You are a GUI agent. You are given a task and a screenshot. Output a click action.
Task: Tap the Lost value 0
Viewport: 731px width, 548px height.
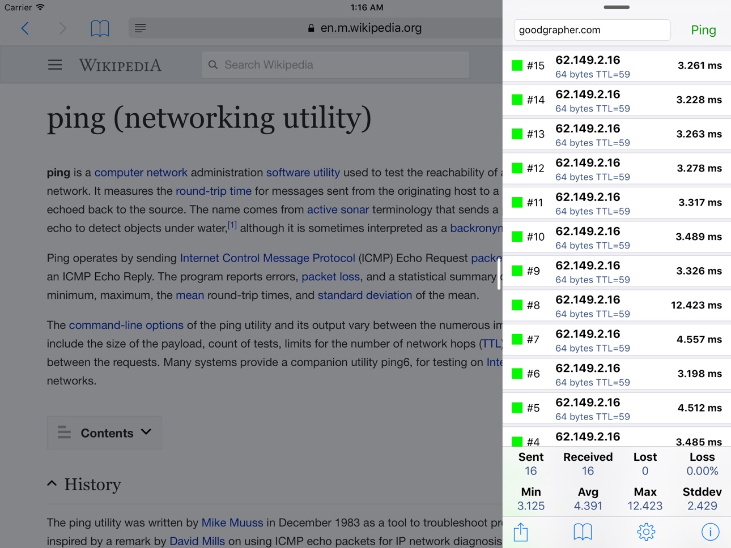[645, 471]
